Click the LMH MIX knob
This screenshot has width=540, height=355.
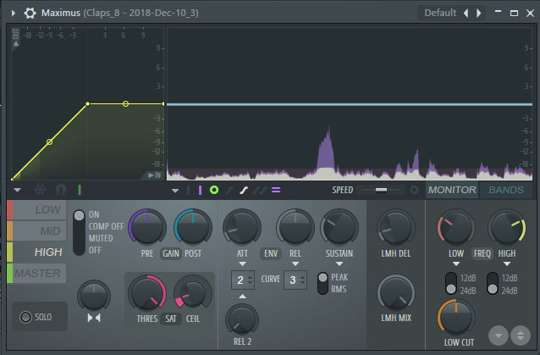coord(396,293)
